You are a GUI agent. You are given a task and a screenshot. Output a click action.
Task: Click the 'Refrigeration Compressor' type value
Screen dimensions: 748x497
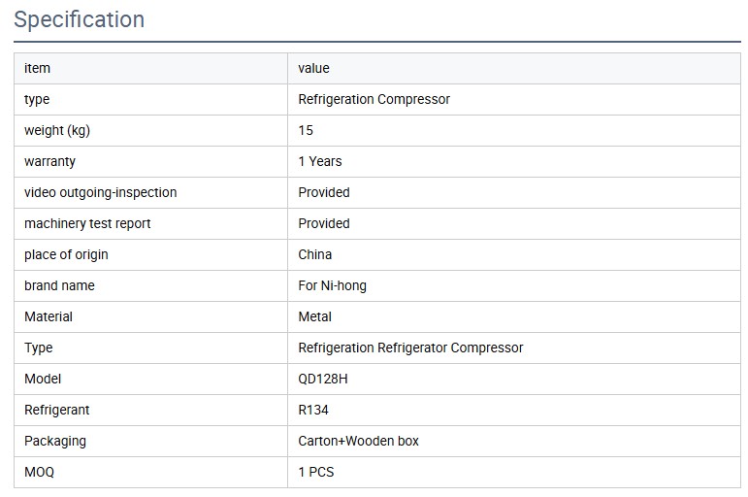coord(374,99)
